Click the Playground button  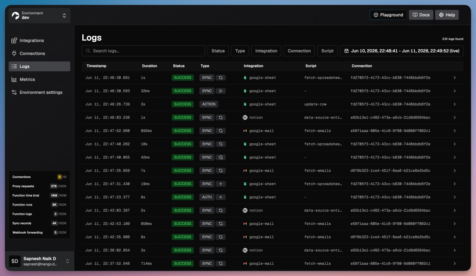[x=388, y=15]
